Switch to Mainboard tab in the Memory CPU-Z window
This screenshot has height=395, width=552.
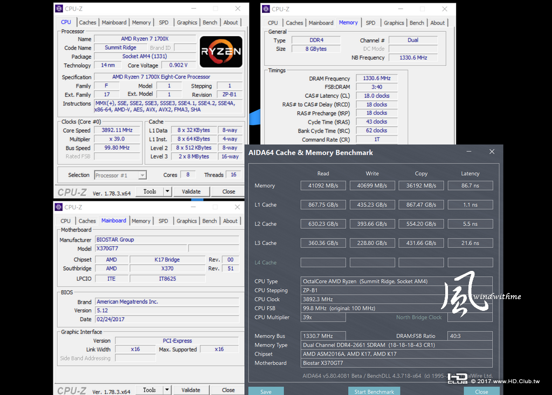tap(321, 23)
